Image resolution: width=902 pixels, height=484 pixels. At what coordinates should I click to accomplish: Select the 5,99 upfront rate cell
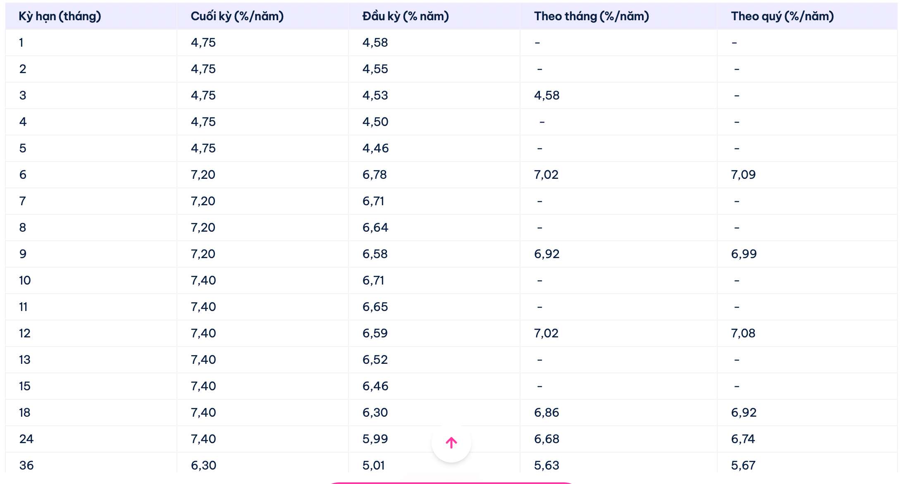375,439
